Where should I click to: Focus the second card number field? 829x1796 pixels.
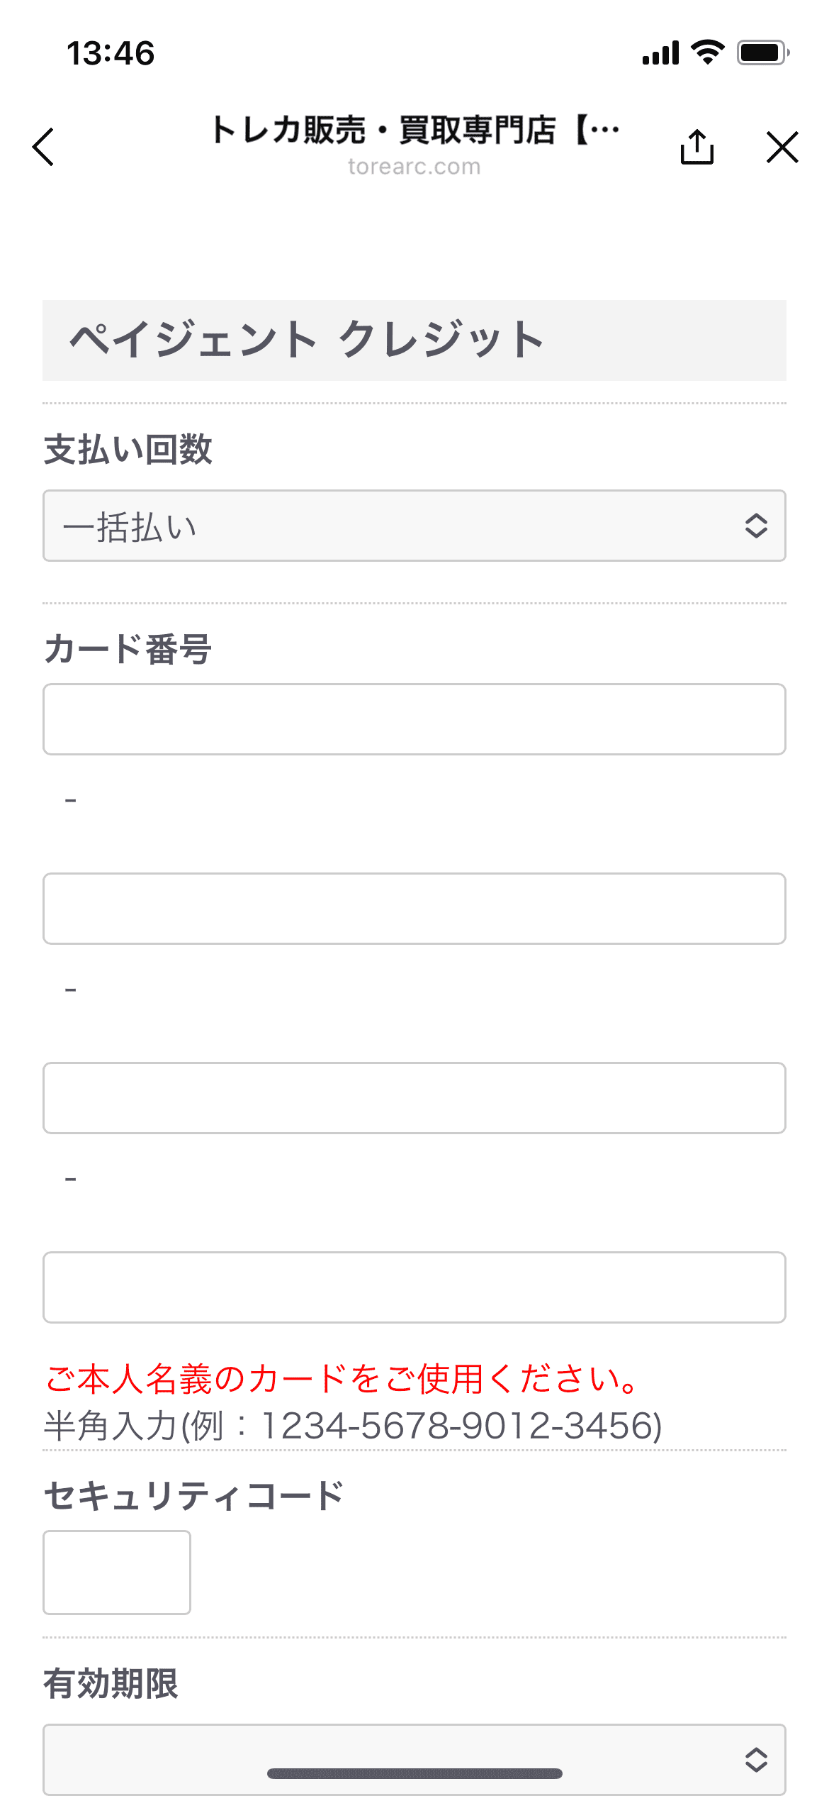414,909
